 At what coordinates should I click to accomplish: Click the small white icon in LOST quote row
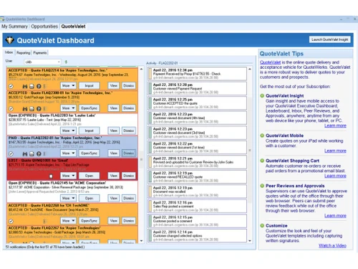51,176
